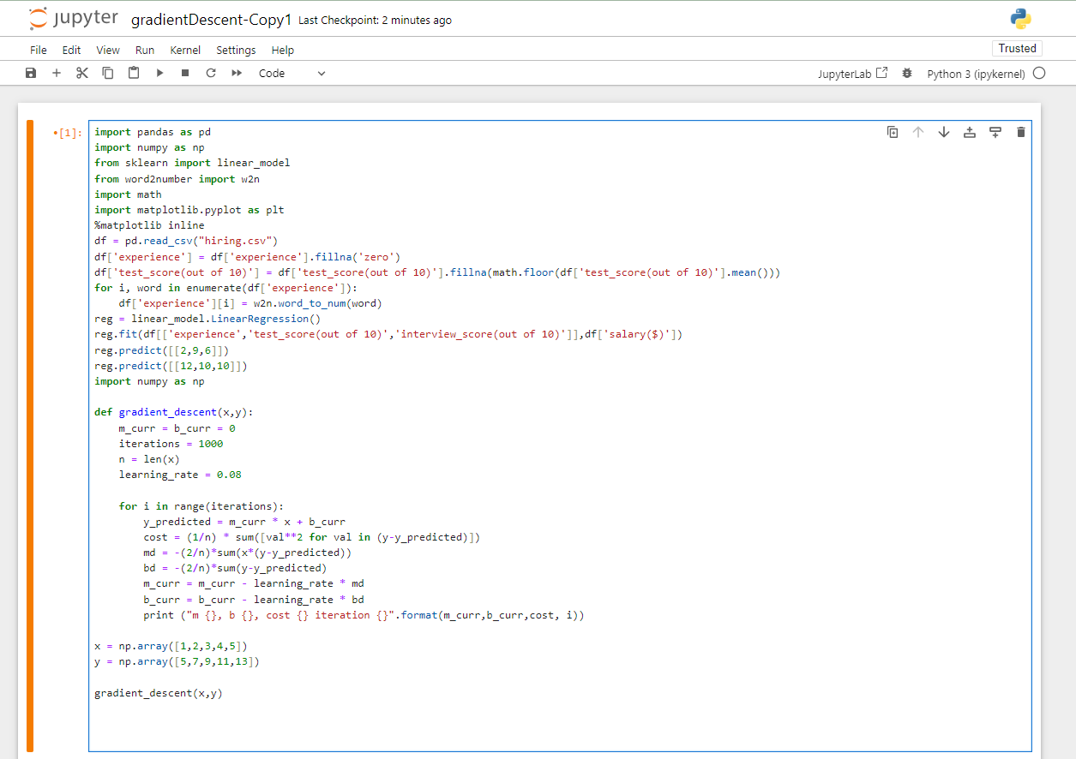Click the 'reg = linear_model.LinearRegression()' line
The height and width of the screenshot is (759, 1076).
pos(207,319)
